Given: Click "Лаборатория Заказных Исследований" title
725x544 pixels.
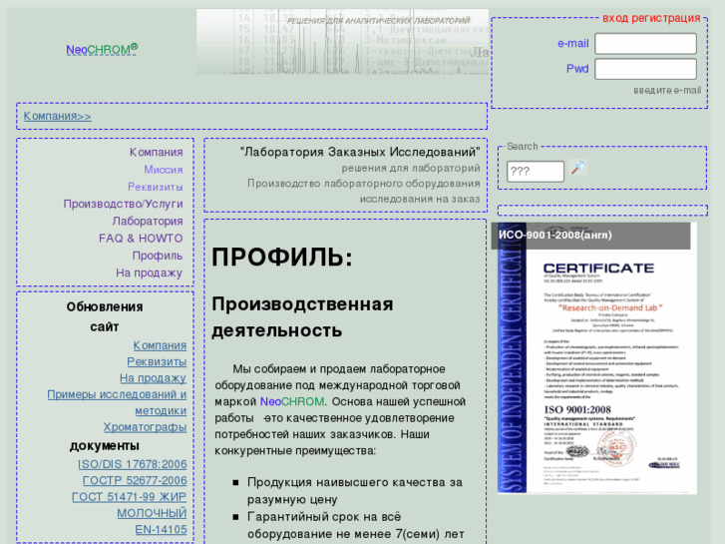Looking at the screenshot, I should (360, 152).
